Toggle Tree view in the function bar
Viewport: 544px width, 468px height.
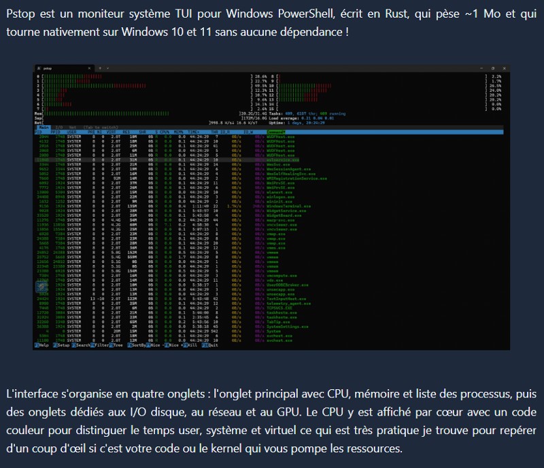(x=116, y=345)
